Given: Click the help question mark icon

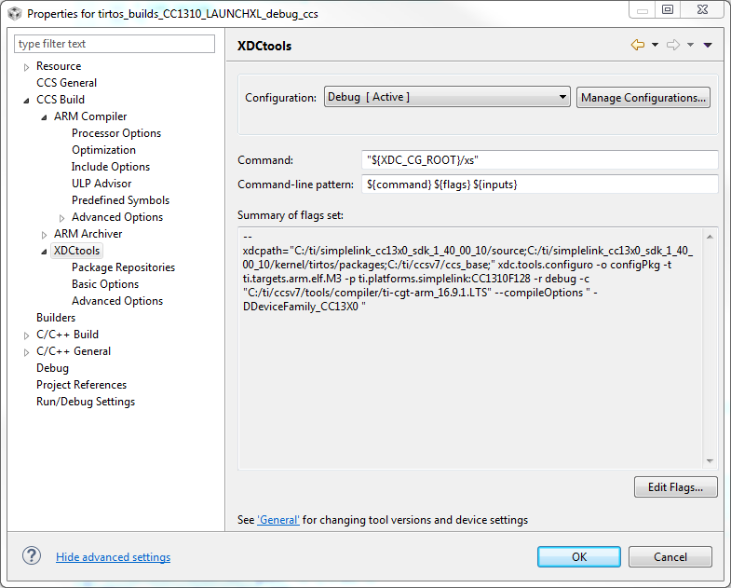Looking at the screenshot, I should pos(32,555).
